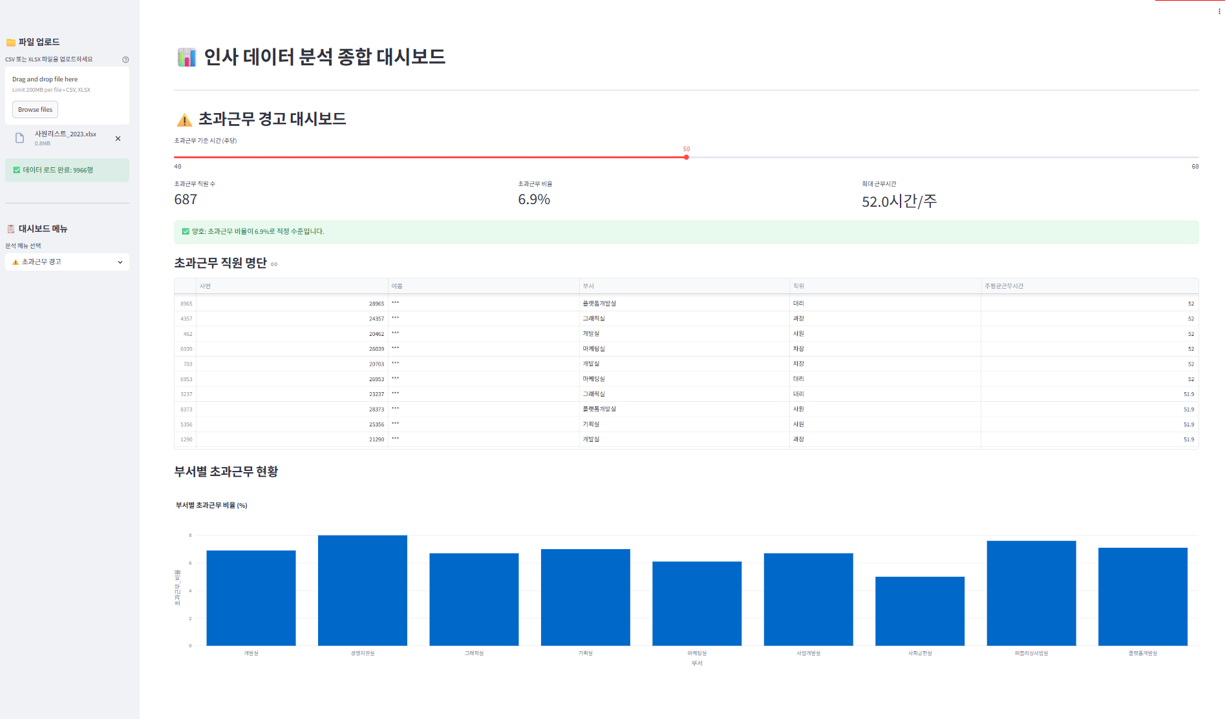Viewport: 1227px width, 719px height.
Task: Sort table by 이름 column header
Action: [x=484, y=286]
